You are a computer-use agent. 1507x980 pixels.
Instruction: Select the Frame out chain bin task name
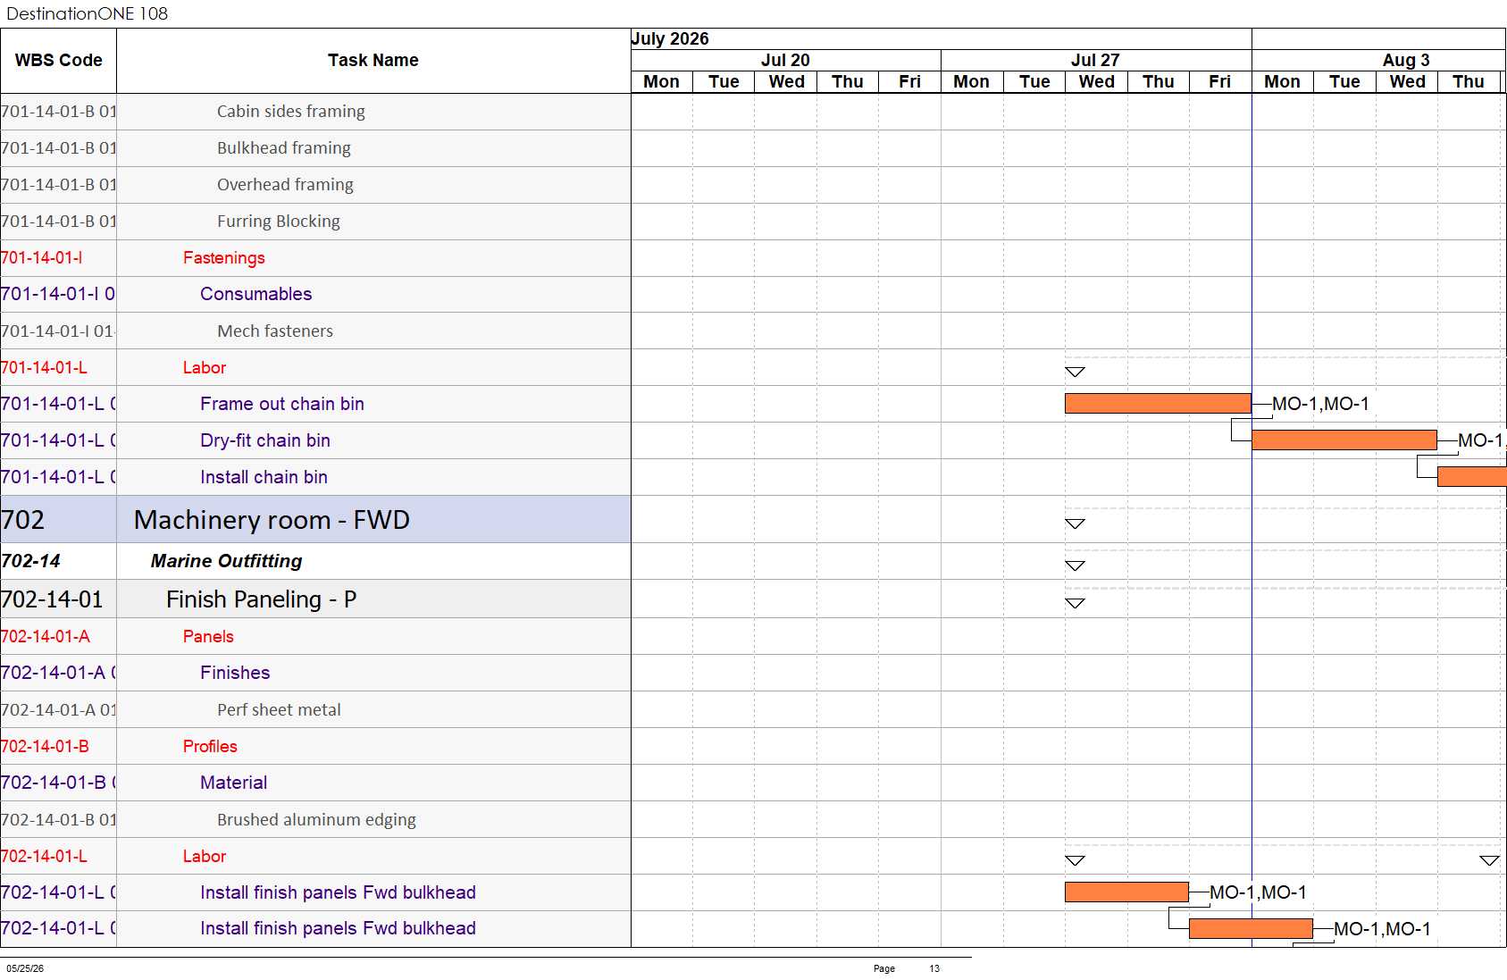pyautogui.click(x=282, y=404)
